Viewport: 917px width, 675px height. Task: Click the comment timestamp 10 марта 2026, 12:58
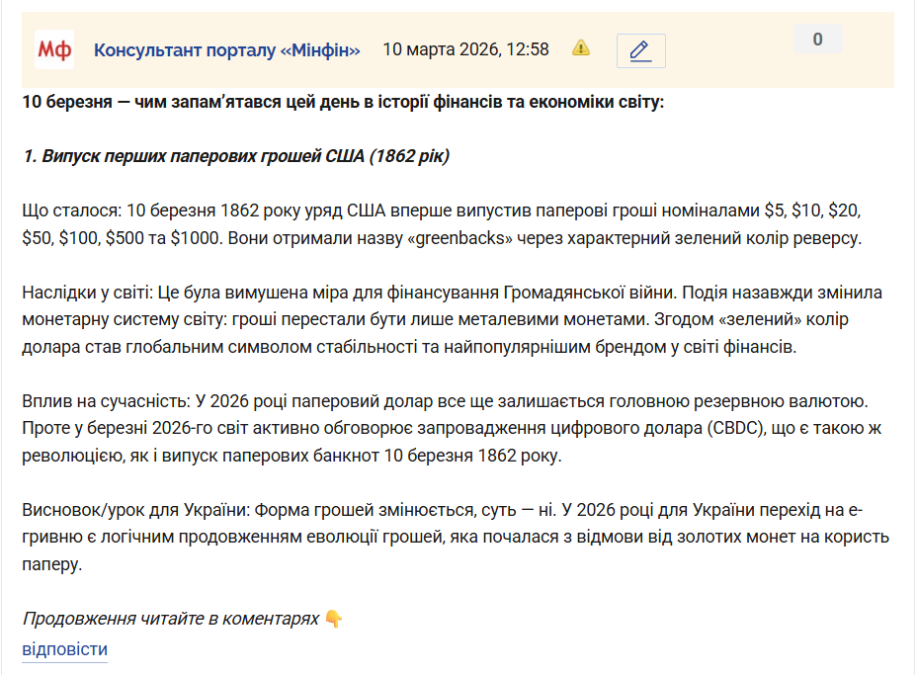[x=465, y=49]
